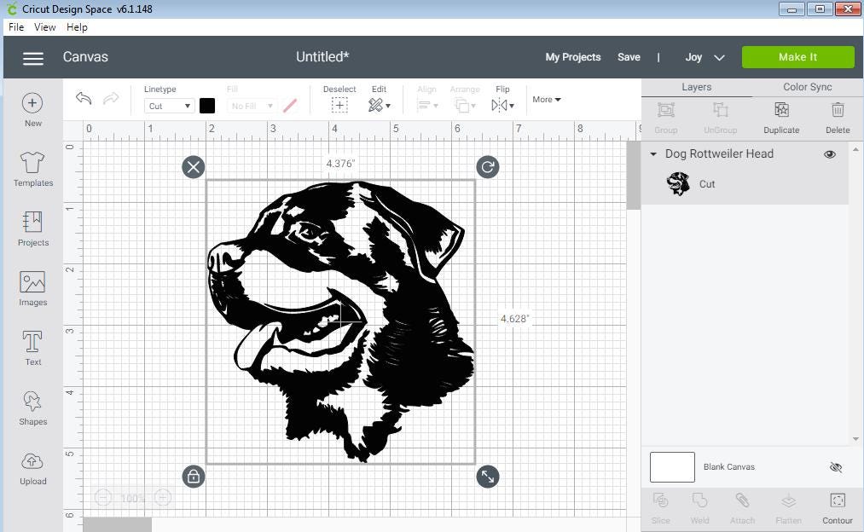Click the Make It button

click(797, 57)
